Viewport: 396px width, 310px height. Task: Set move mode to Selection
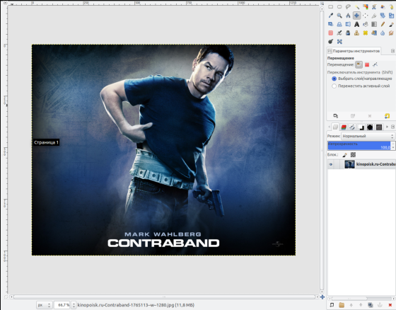(x=367, y=64)
